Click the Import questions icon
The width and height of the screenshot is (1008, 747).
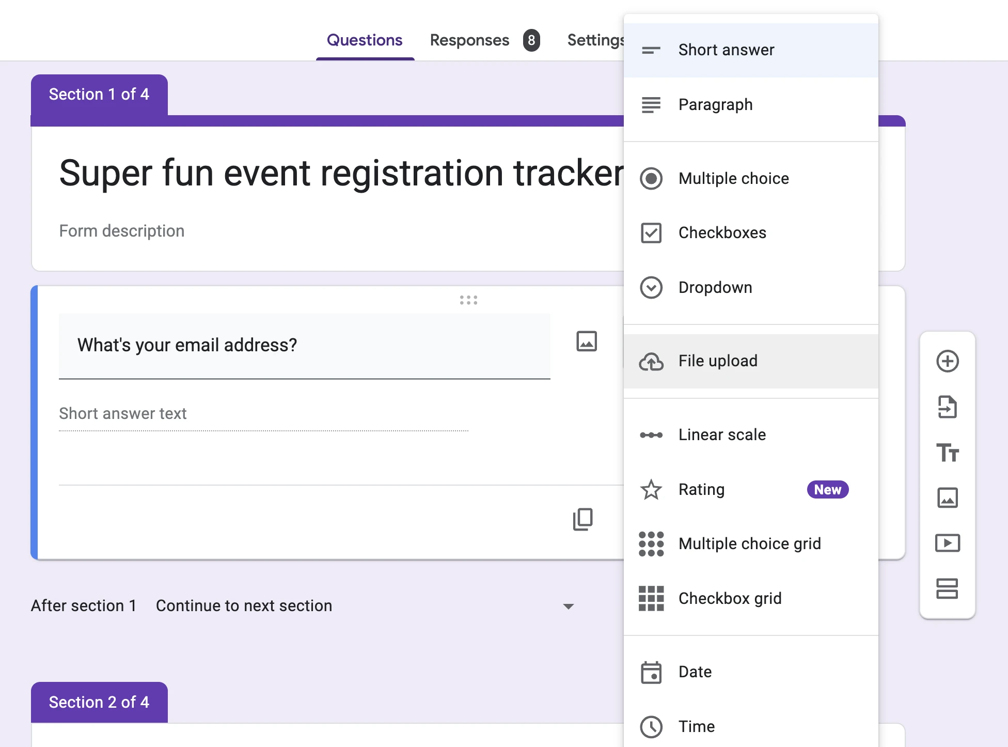pos(947,407)
